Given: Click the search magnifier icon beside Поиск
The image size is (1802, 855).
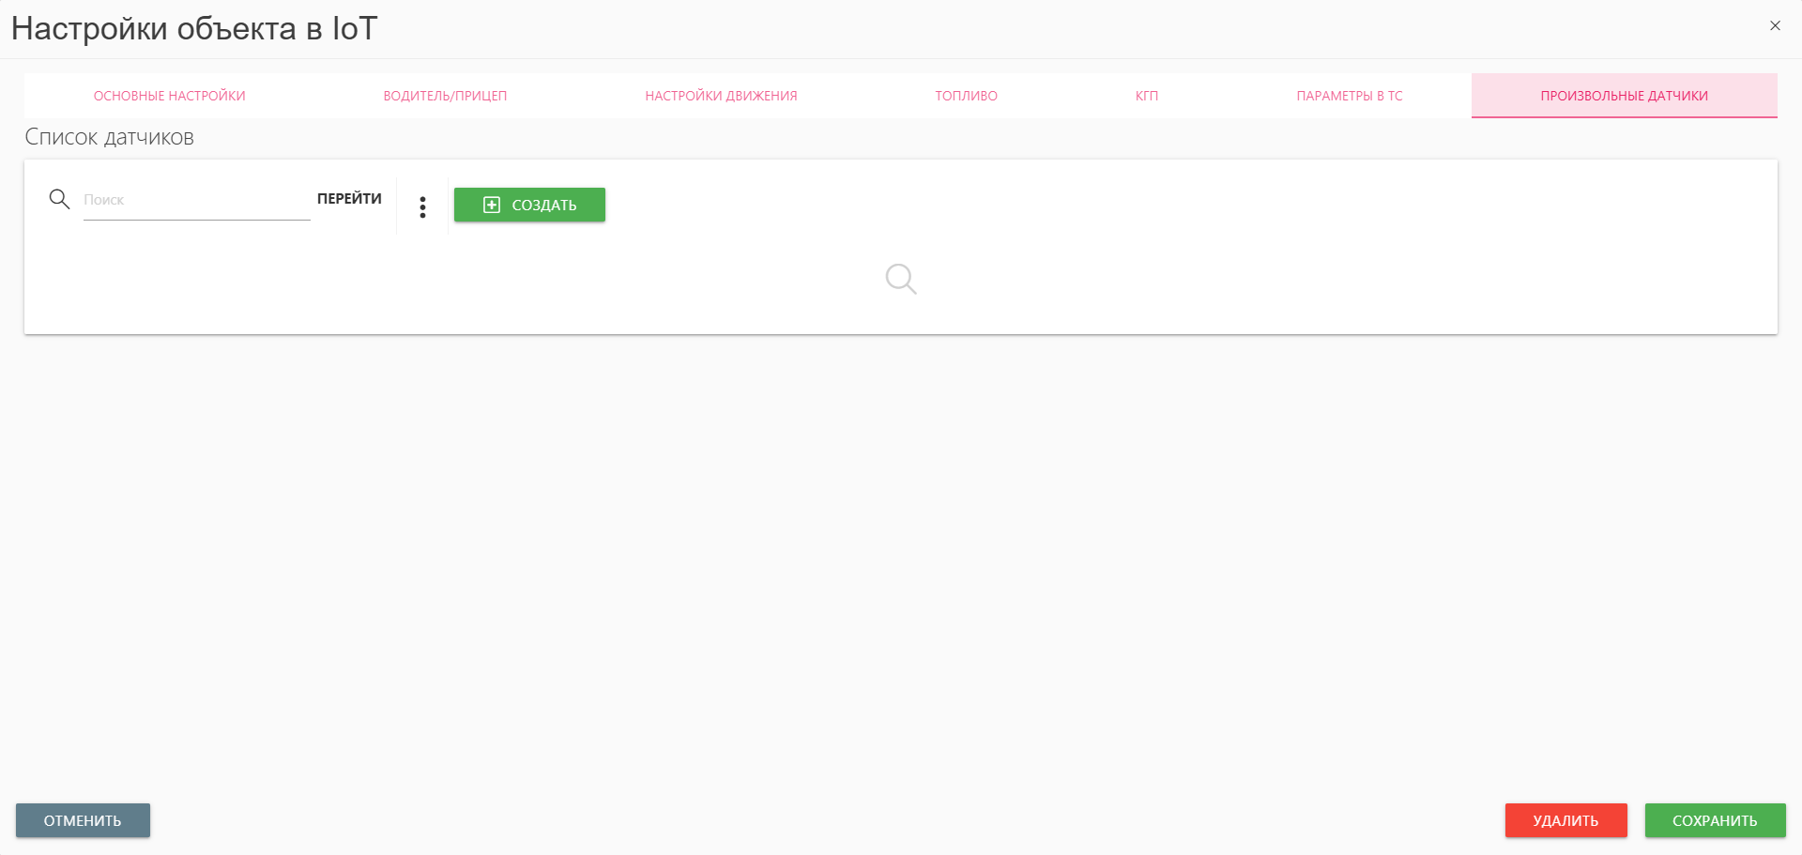Looking at the screenshot, I should pos(59,199).
